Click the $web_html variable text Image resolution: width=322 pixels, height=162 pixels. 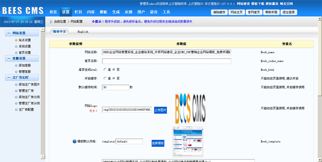267,70
